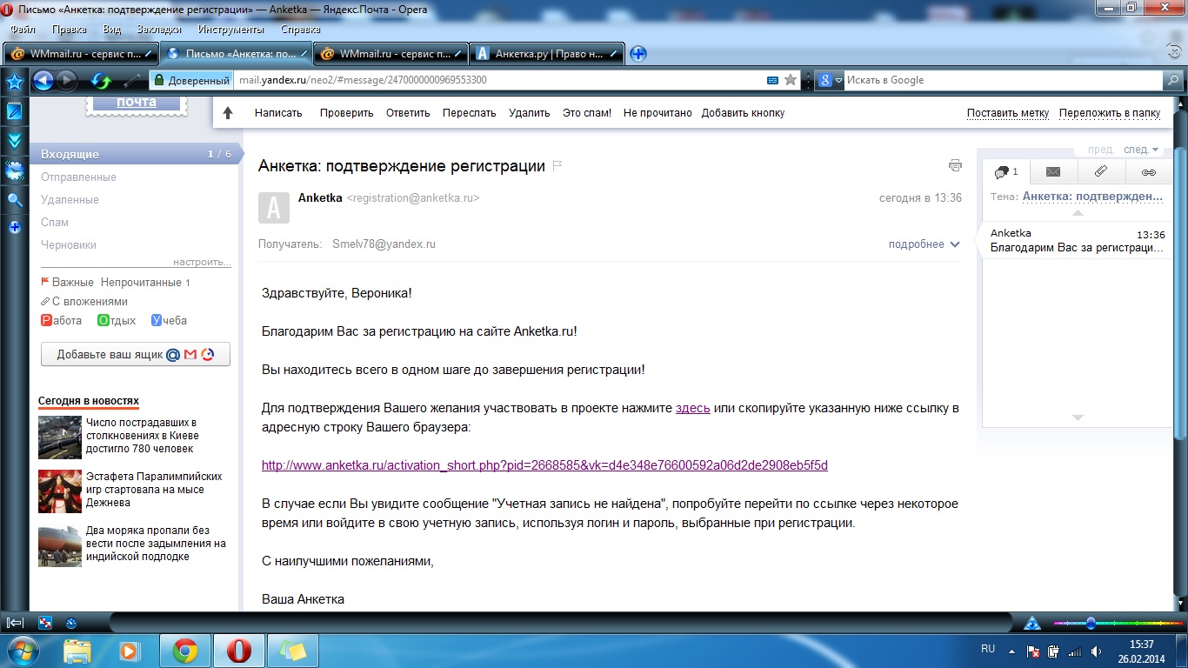Print the email using the printer icon
Screen dimensions: 1188x668
pos(955,165)
